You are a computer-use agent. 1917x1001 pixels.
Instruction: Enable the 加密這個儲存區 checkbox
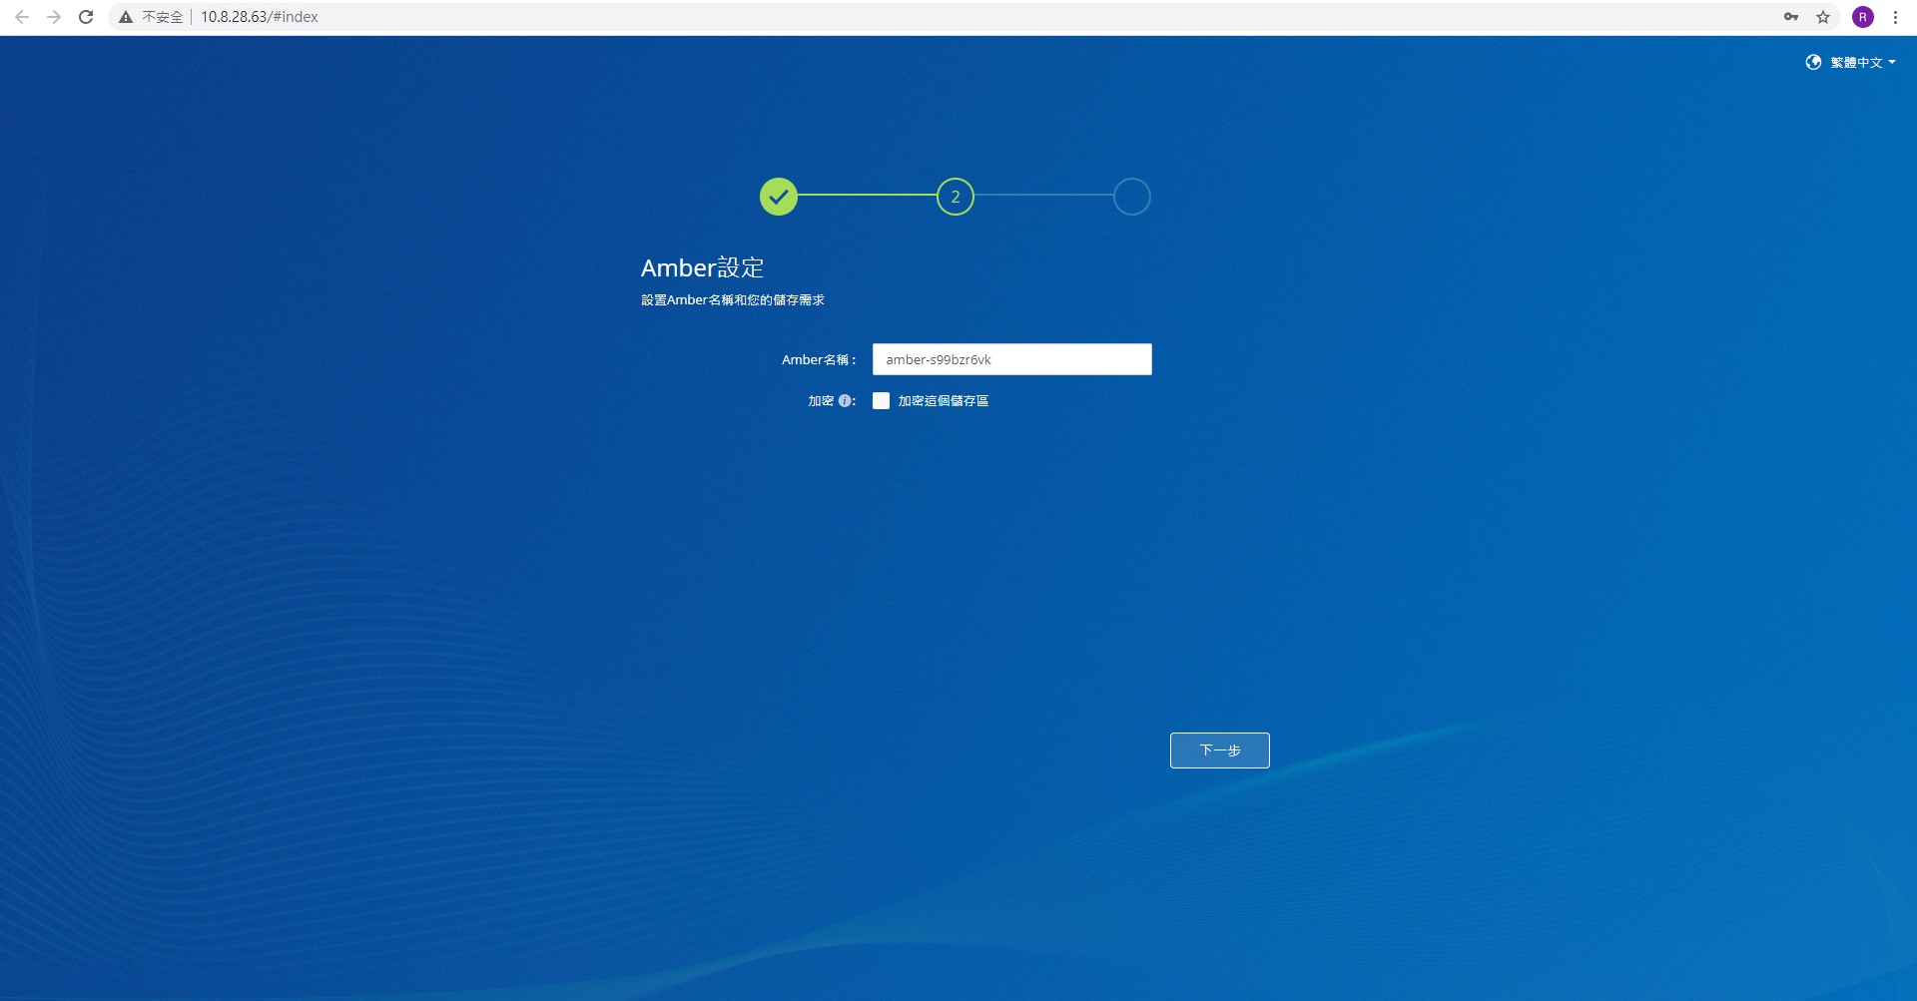coord(881,400)
